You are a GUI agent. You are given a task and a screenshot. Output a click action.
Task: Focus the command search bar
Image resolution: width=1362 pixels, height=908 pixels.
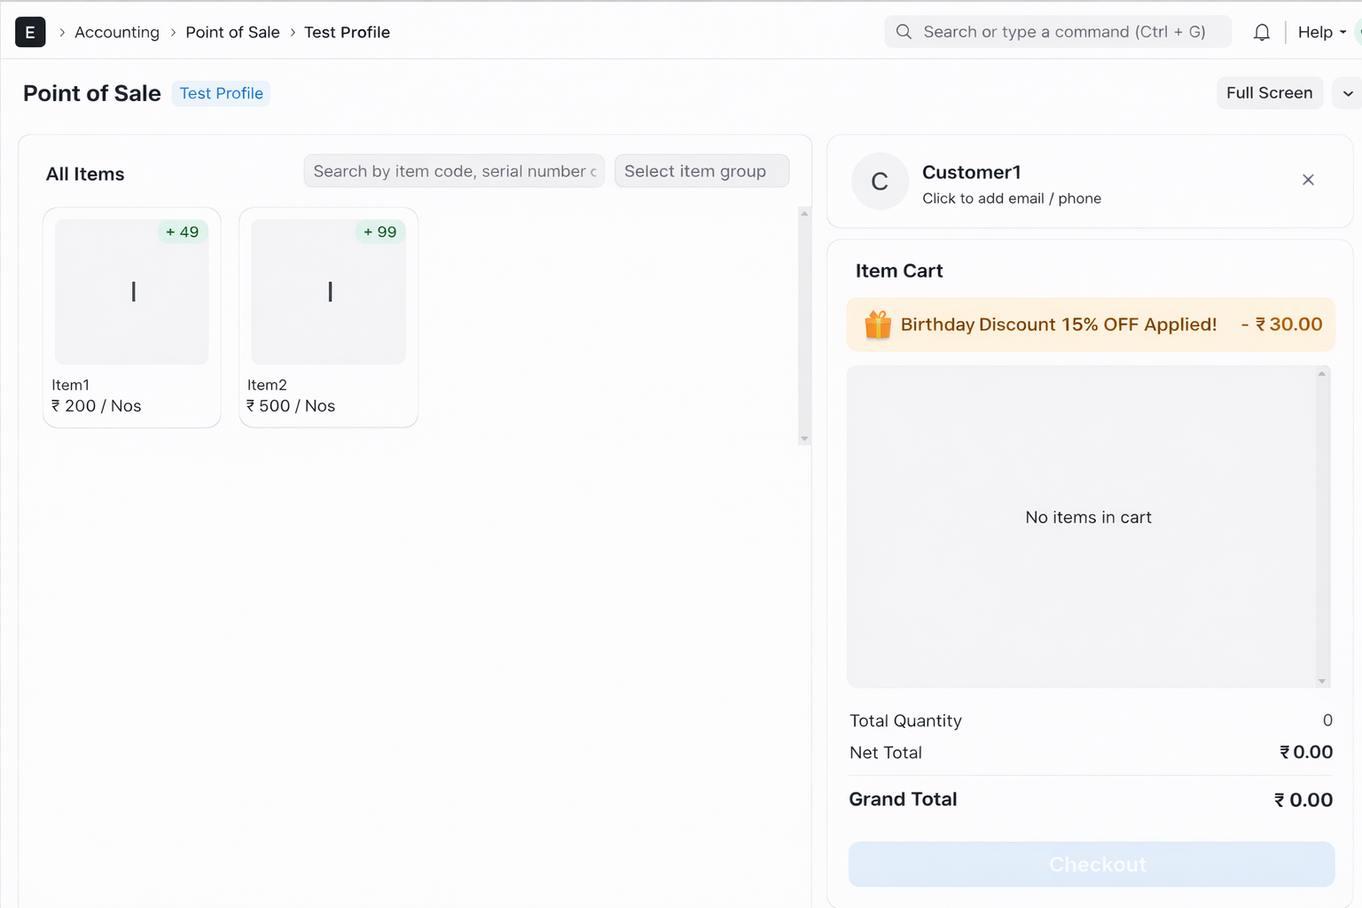click(x=1058, y=32)
